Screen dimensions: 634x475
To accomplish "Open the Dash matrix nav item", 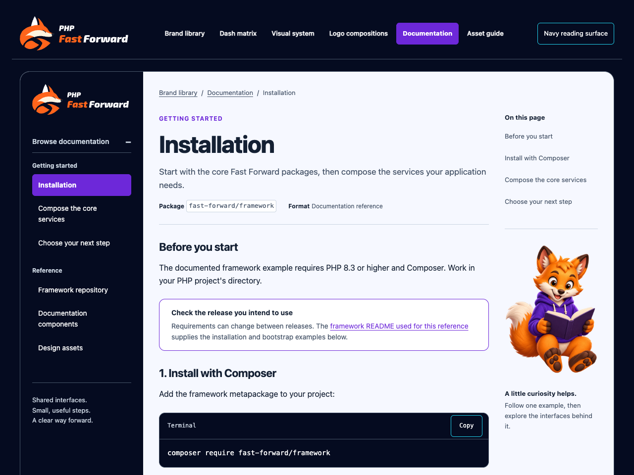I will coord(238,34).
